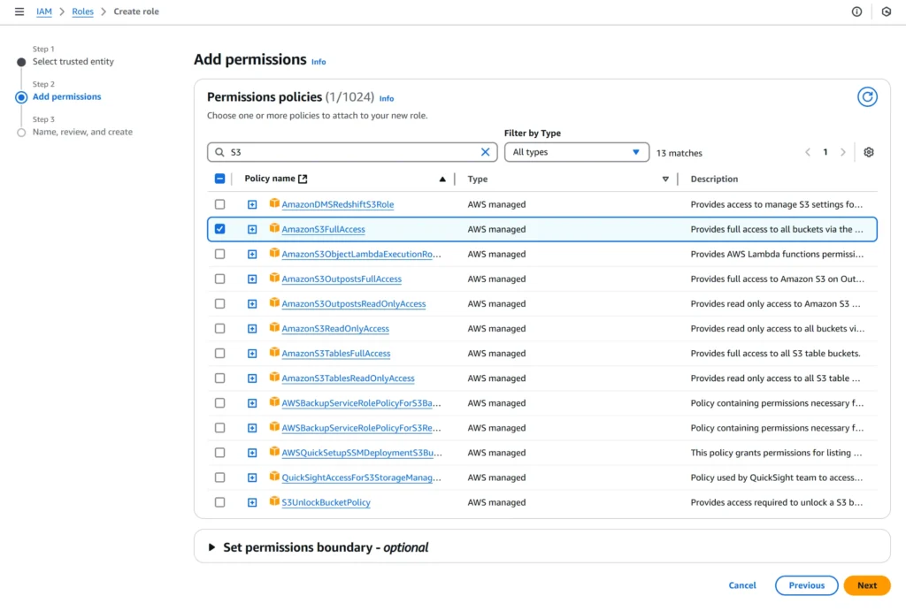Viewport: 906px width, 611px height.
Task: Click the policy icon for AmazonS3FullAccess
Action: click(x=274, y=228)
